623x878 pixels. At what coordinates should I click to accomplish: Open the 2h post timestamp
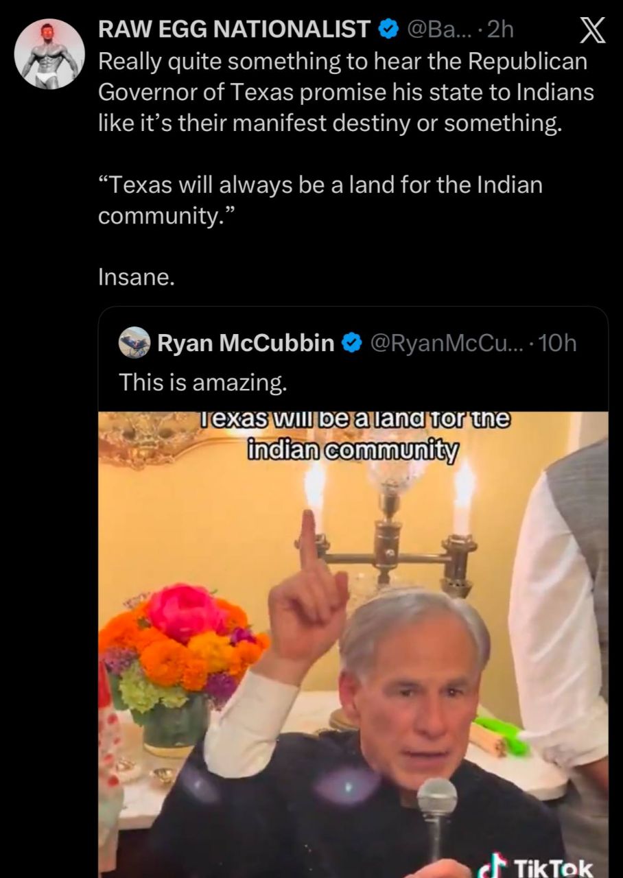[x=499, y=29]
